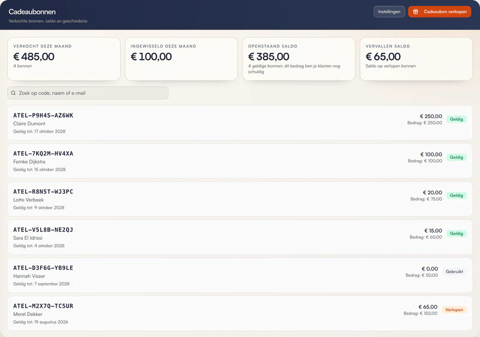Image resolution: width=480 pixels, height=337 pixels.
Task: Click Geldig badge on Femke Dijkstra's voucher
Action: click(x=457, y=157)
